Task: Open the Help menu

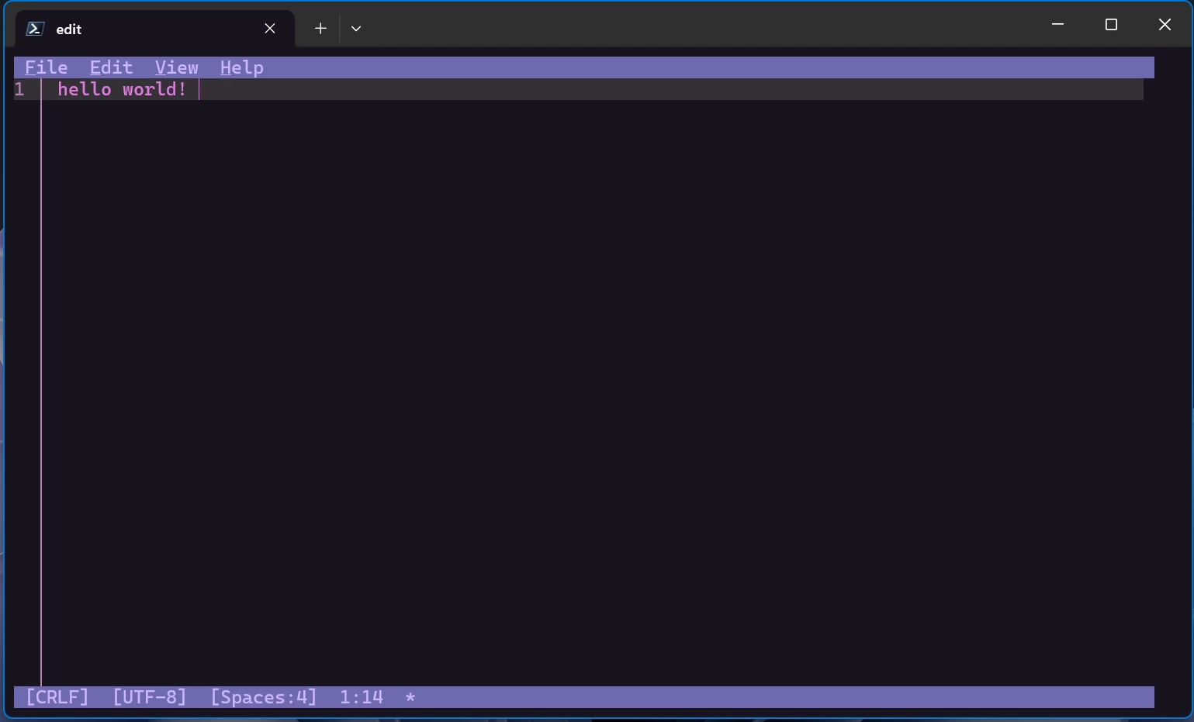Action: pos(241,67)
